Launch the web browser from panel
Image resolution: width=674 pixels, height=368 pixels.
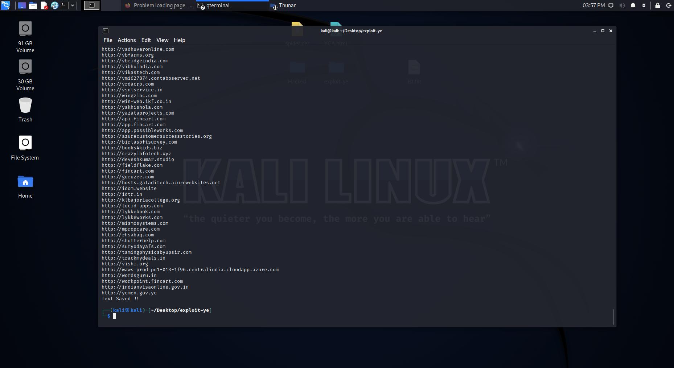(55, 5)
